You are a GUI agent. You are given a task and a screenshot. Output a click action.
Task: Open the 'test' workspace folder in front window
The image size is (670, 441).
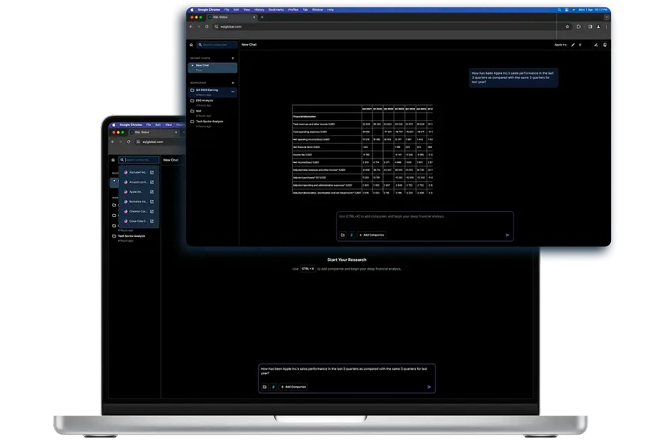point(212,113)
